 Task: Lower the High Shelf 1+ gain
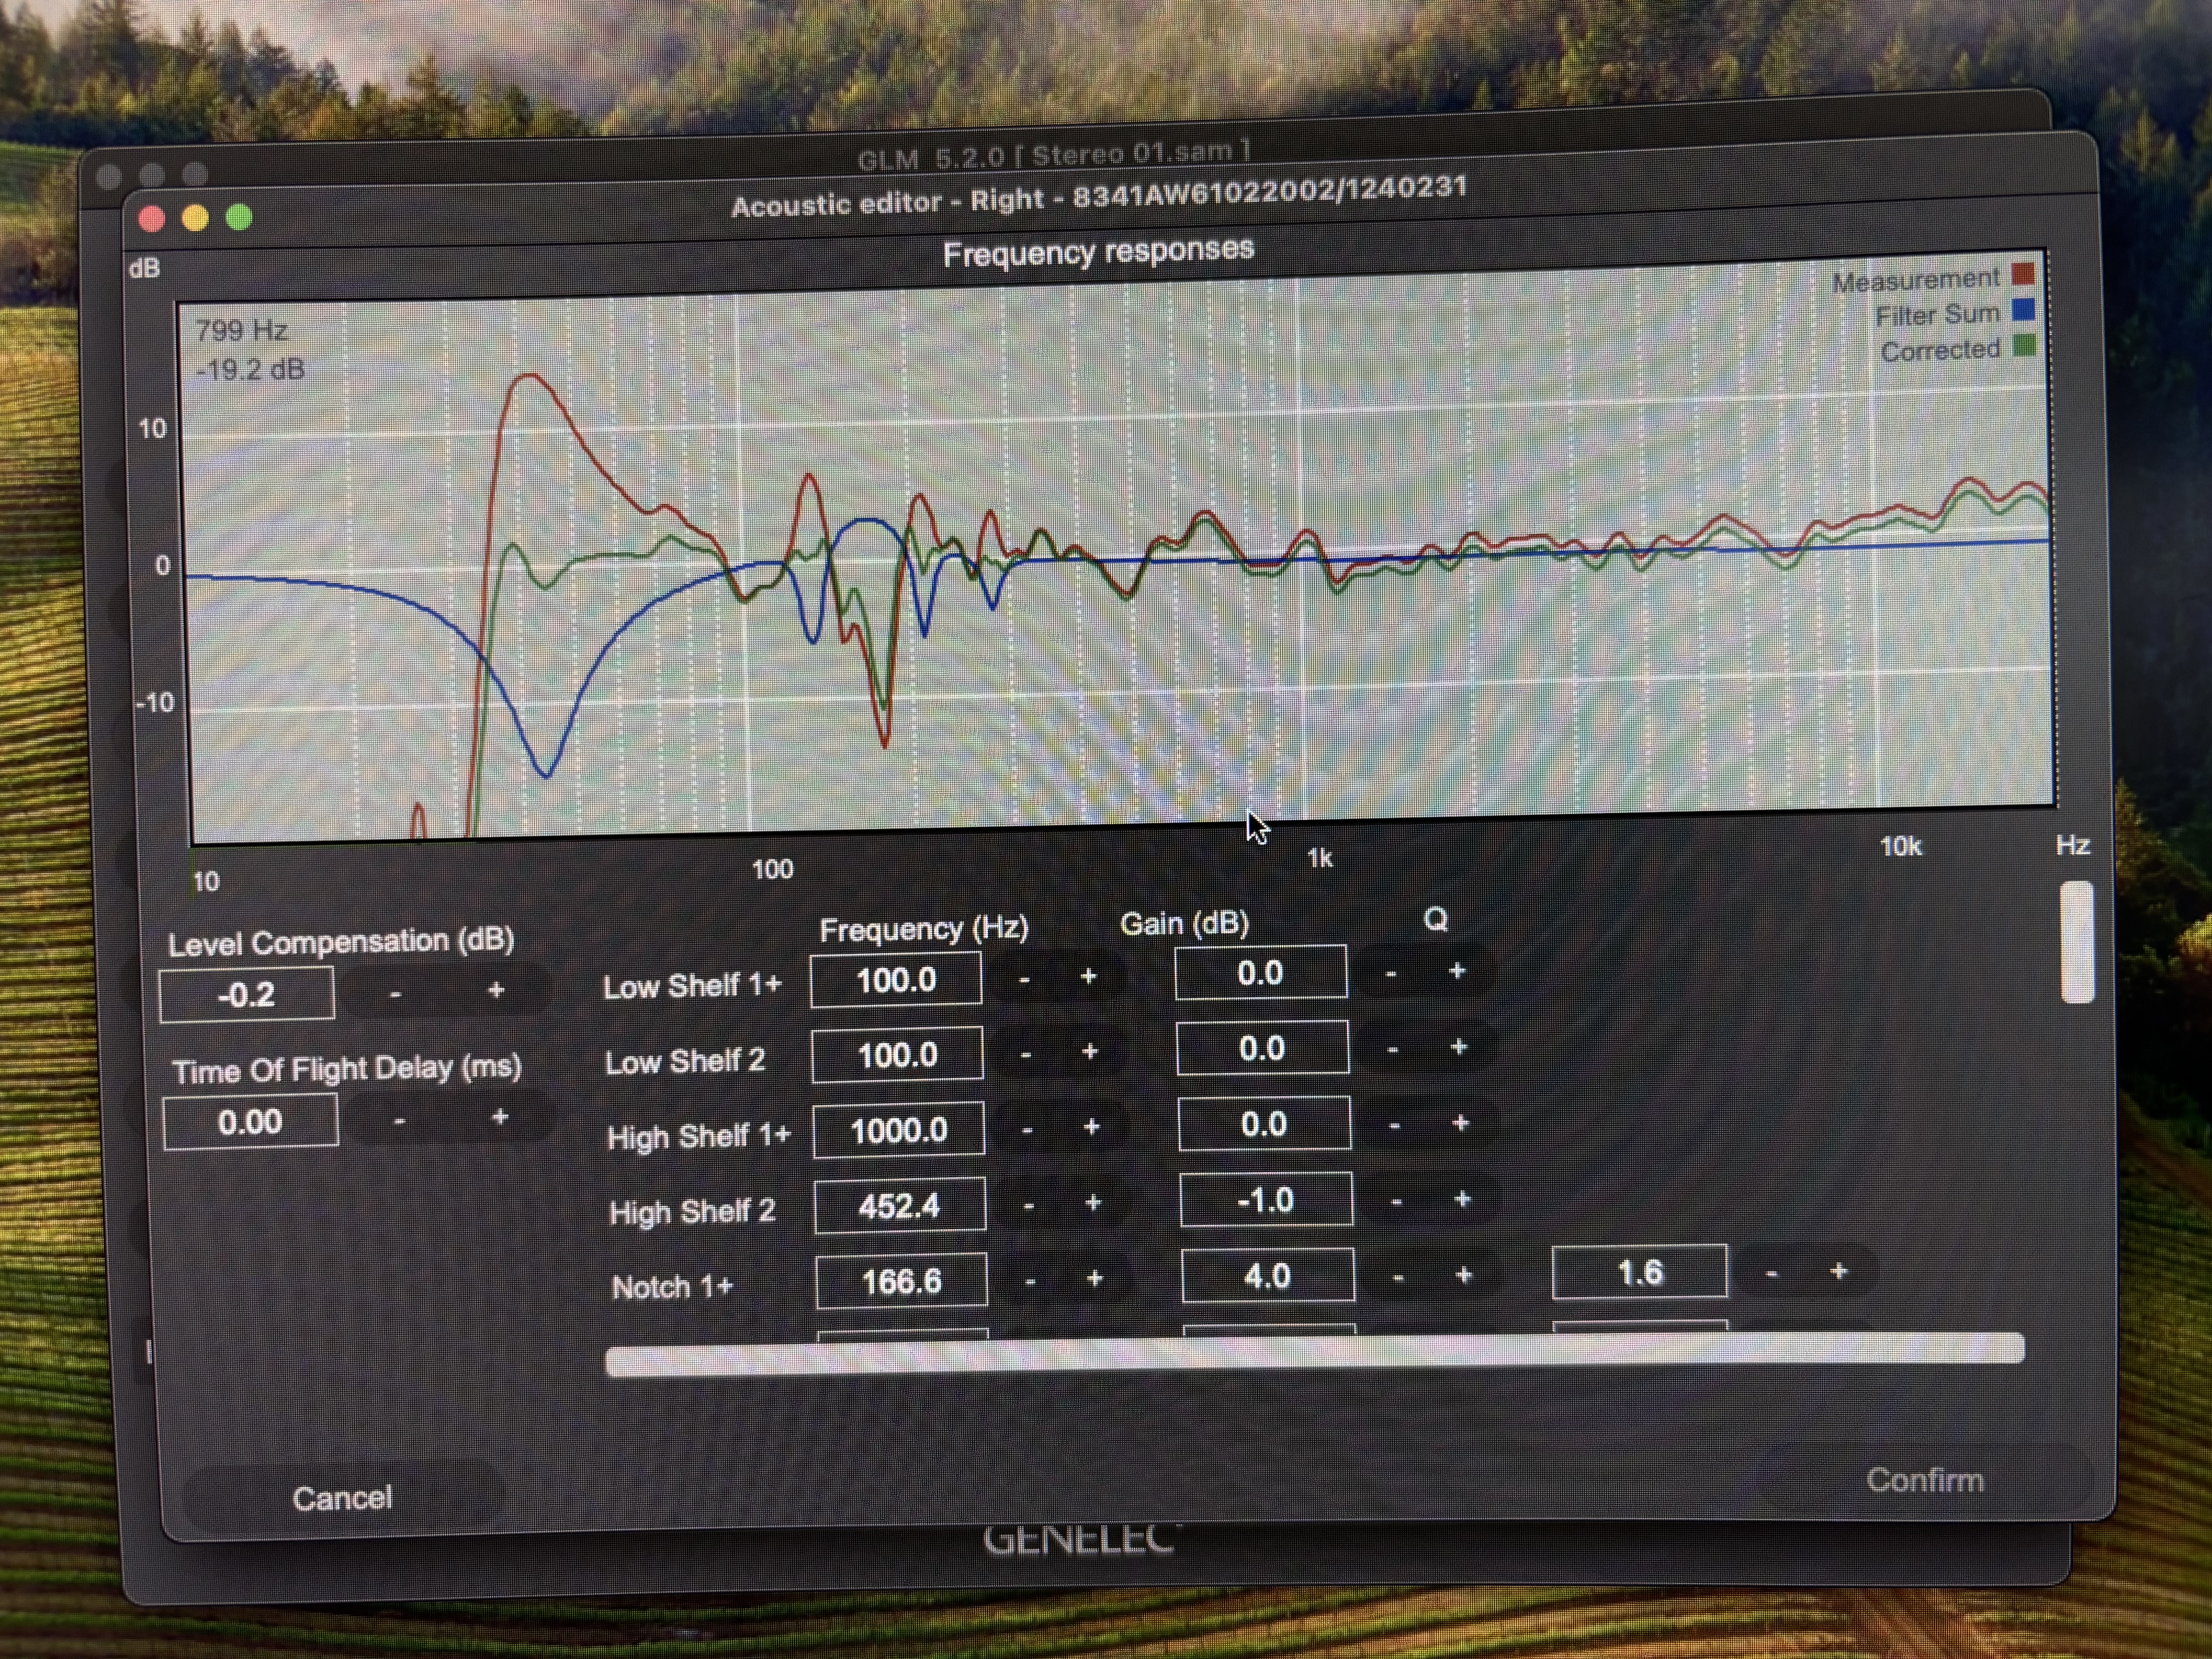point(1395,1125)
